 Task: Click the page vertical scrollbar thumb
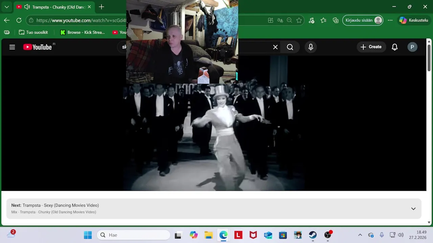click(429, 57)
